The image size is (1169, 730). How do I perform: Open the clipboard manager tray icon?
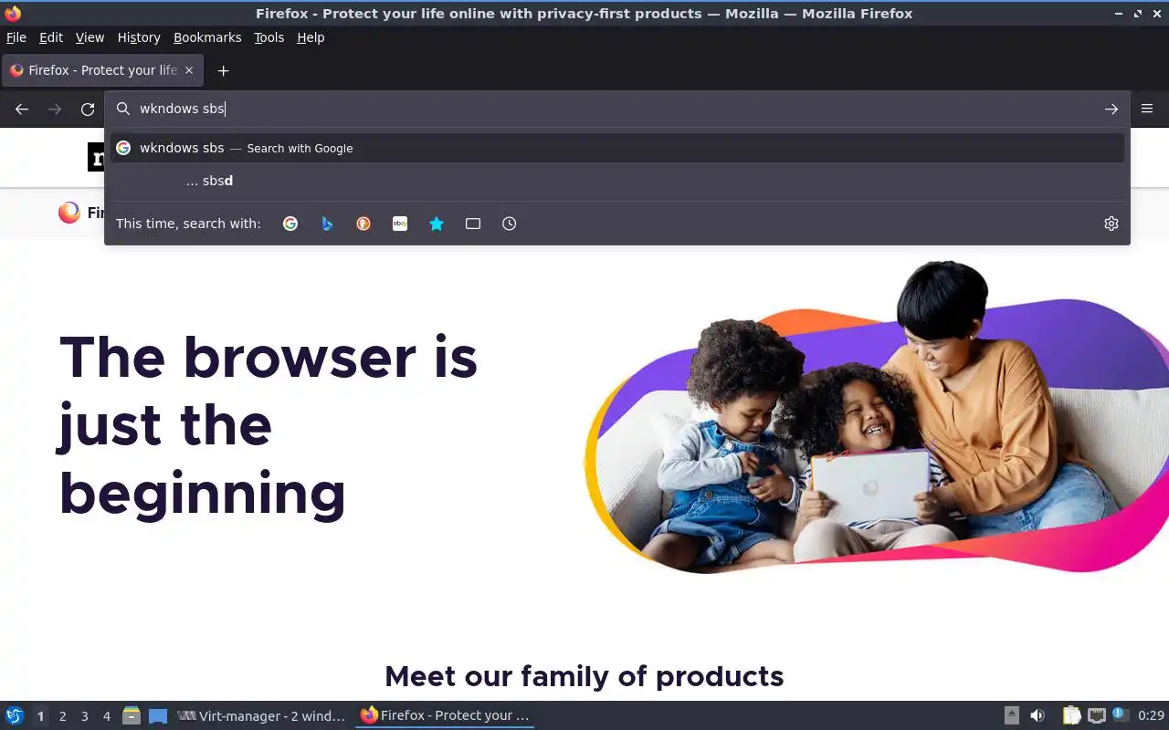[x=1072, y=715]
